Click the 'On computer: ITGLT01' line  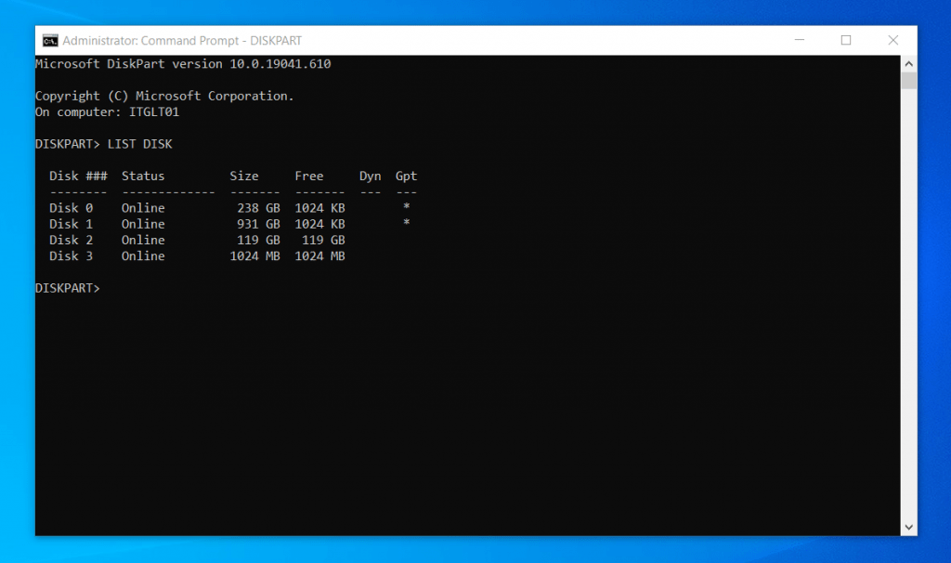108,112
